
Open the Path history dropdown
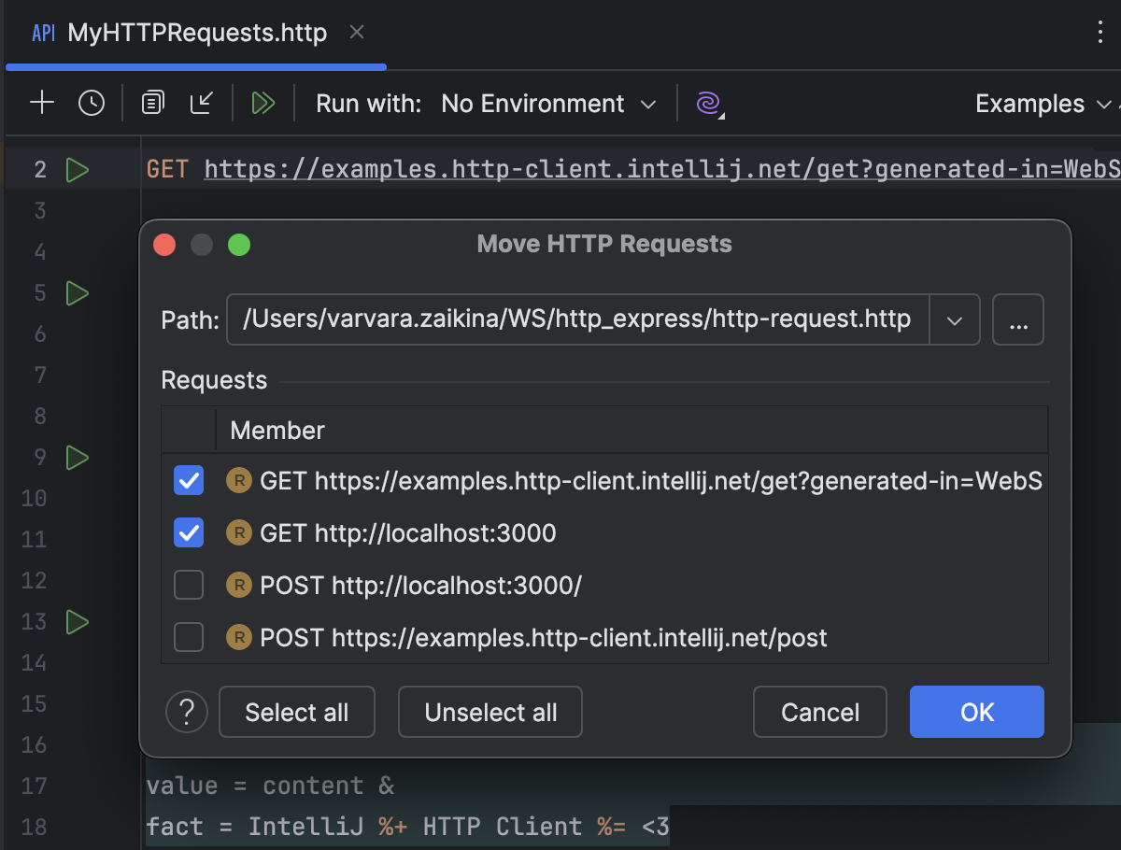[x=955, y=319]
